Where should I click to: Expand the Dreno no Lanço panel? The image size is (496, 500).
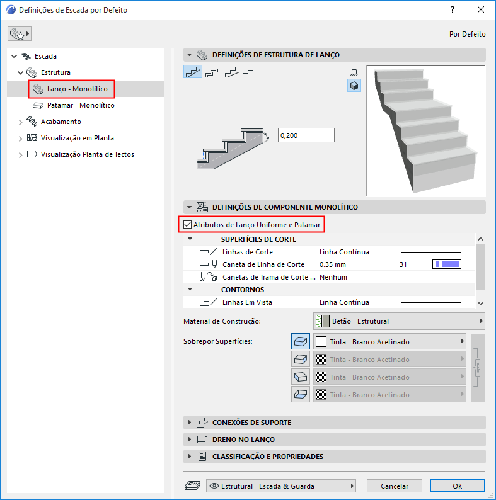190,440
